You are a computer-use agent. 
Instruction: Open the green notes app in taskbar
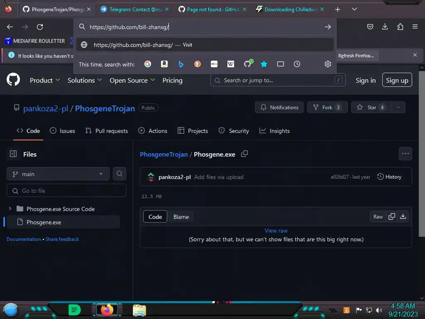click(x=75, y=309)
